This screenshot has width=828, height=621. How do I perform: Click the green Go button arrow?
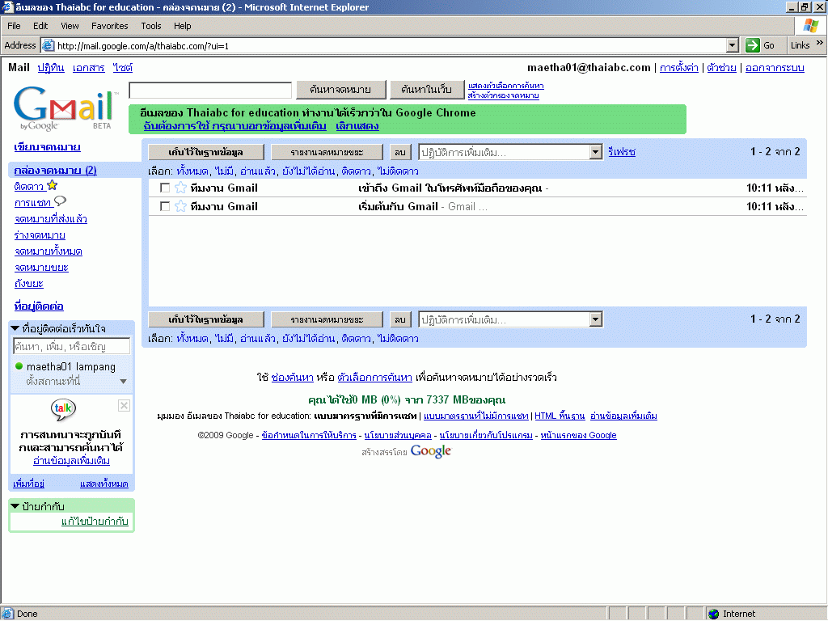click(x=752, y=45)
